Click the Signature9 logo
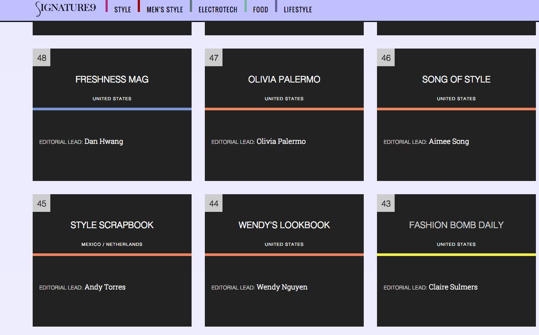 (66, 9)
